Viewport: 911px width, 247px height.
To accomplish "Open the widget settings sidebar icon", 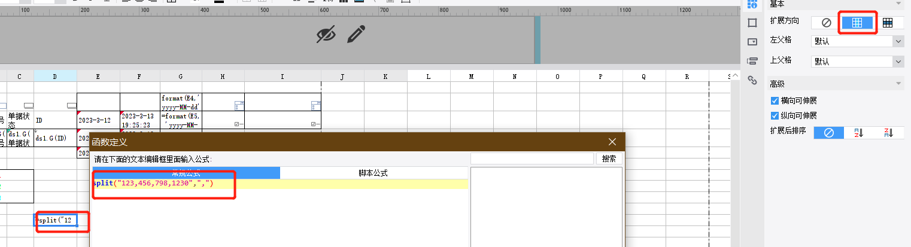I will click(753, 42).
